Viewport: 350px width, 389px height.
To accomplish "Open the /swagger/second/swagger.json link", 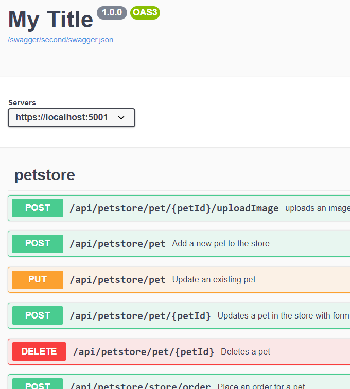I will [60, 40].
